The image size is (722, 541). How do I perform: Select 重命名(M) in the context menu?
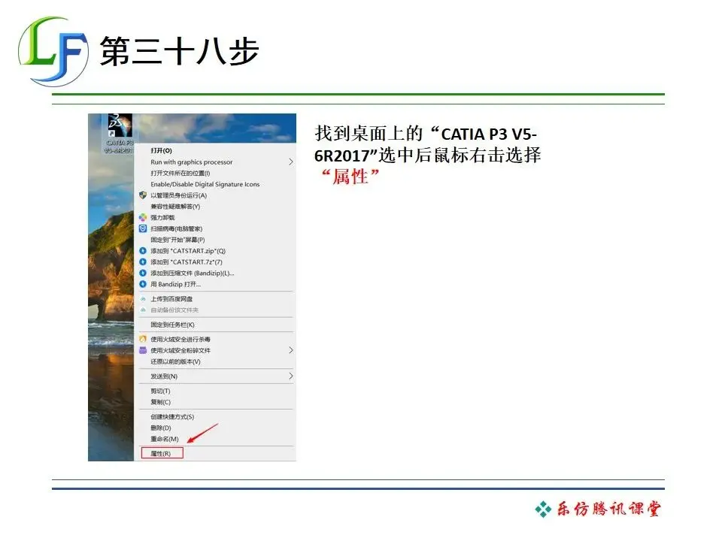pos(165,439)
